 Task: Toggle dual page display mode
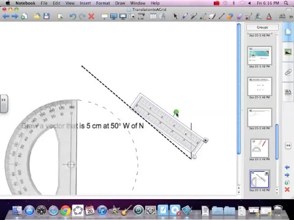coord(123,16)
